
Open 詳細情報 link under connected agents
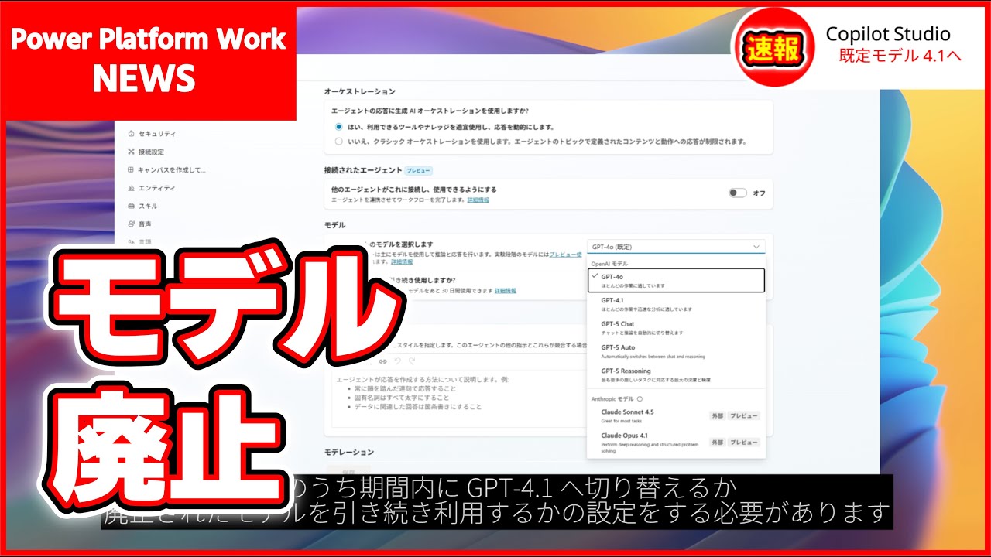(478, 200)
